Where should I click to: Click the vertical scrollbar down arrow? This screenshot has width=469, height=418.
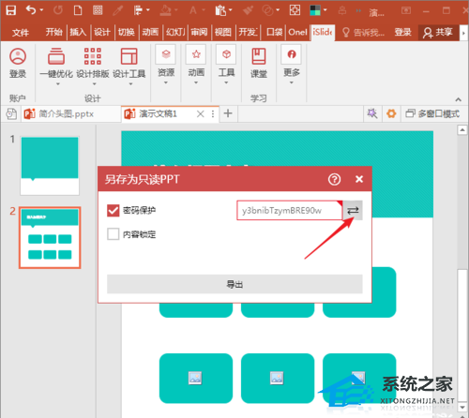[x=462, y=408]
